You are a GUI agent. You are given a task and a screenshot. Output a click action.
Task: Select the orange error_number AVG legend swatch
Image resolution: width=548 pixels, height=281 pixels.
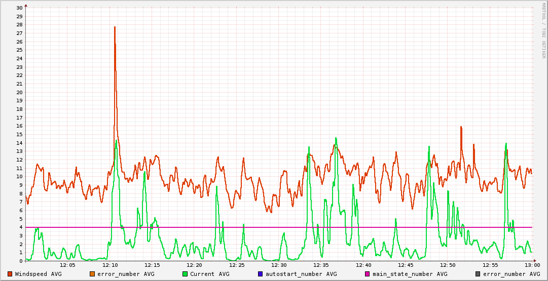(92, 274)
